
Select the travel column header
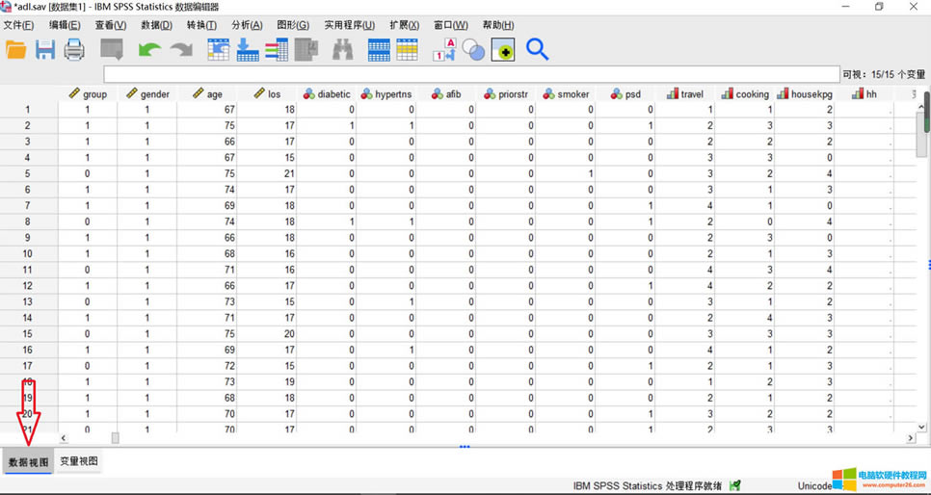click(x=685, y=93)
